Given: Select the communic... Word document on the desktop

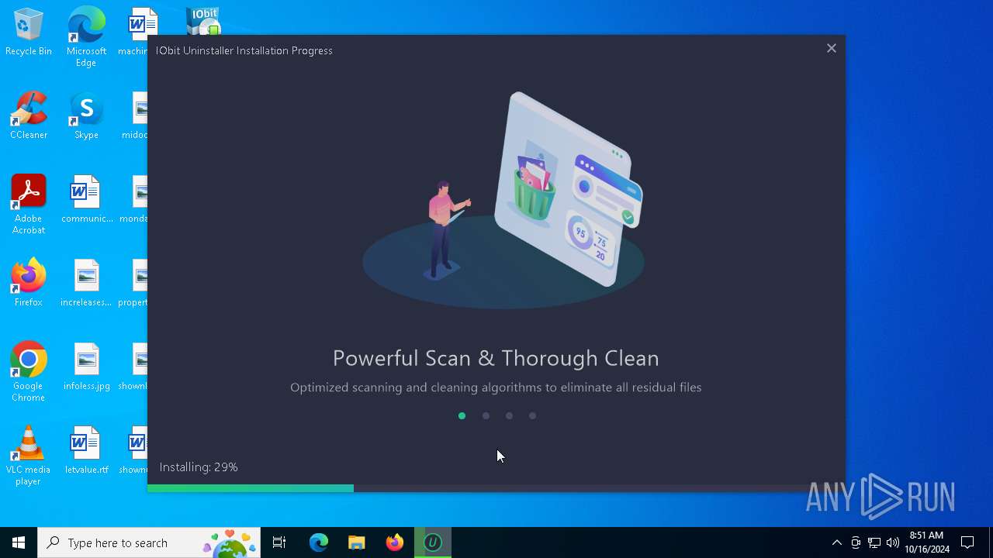Looking at the screenshot, I should [x=86, y=200].
